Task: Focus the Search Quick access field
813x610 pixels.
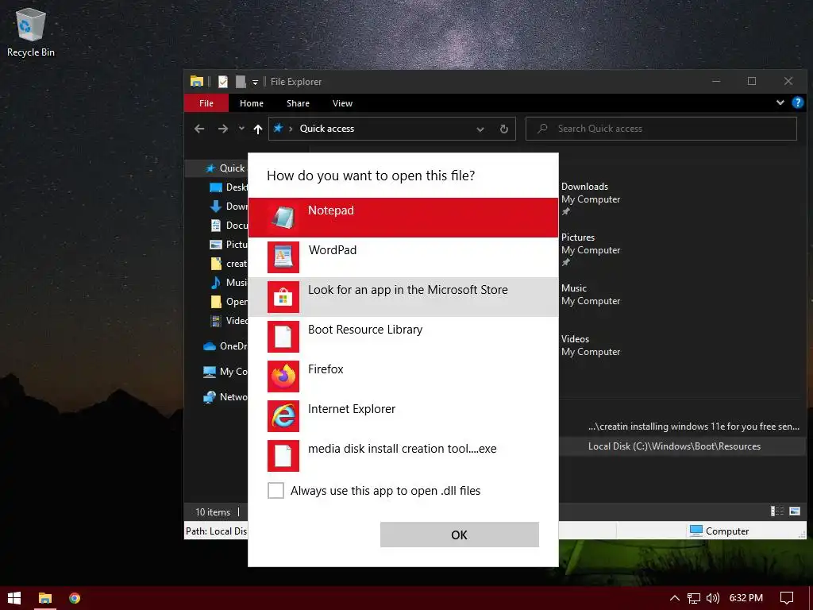Action: point(661,129)
